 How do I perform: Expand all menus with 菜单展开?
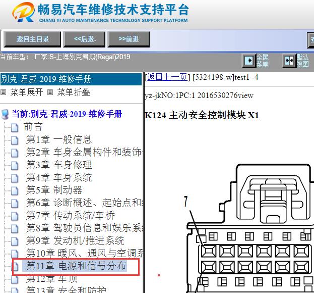click(x=27, y=92)
